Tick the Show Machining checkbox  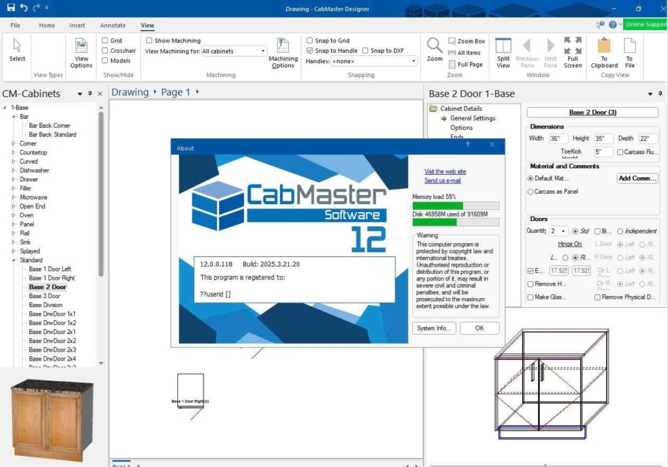149,40
